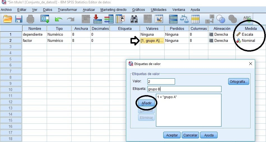Image resolution: width=266 pixels, height=142 pixels.
Task: Undo the last action with the green arrow
Action: [x=58, y=19]
